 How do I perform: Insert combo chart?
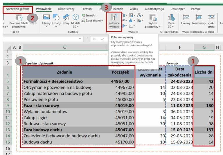[x=139, y=21]
